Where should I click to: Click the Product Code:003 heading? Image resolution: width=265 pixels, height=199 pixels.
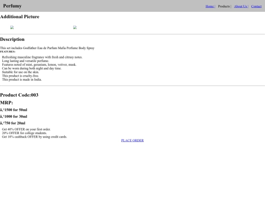19,95
